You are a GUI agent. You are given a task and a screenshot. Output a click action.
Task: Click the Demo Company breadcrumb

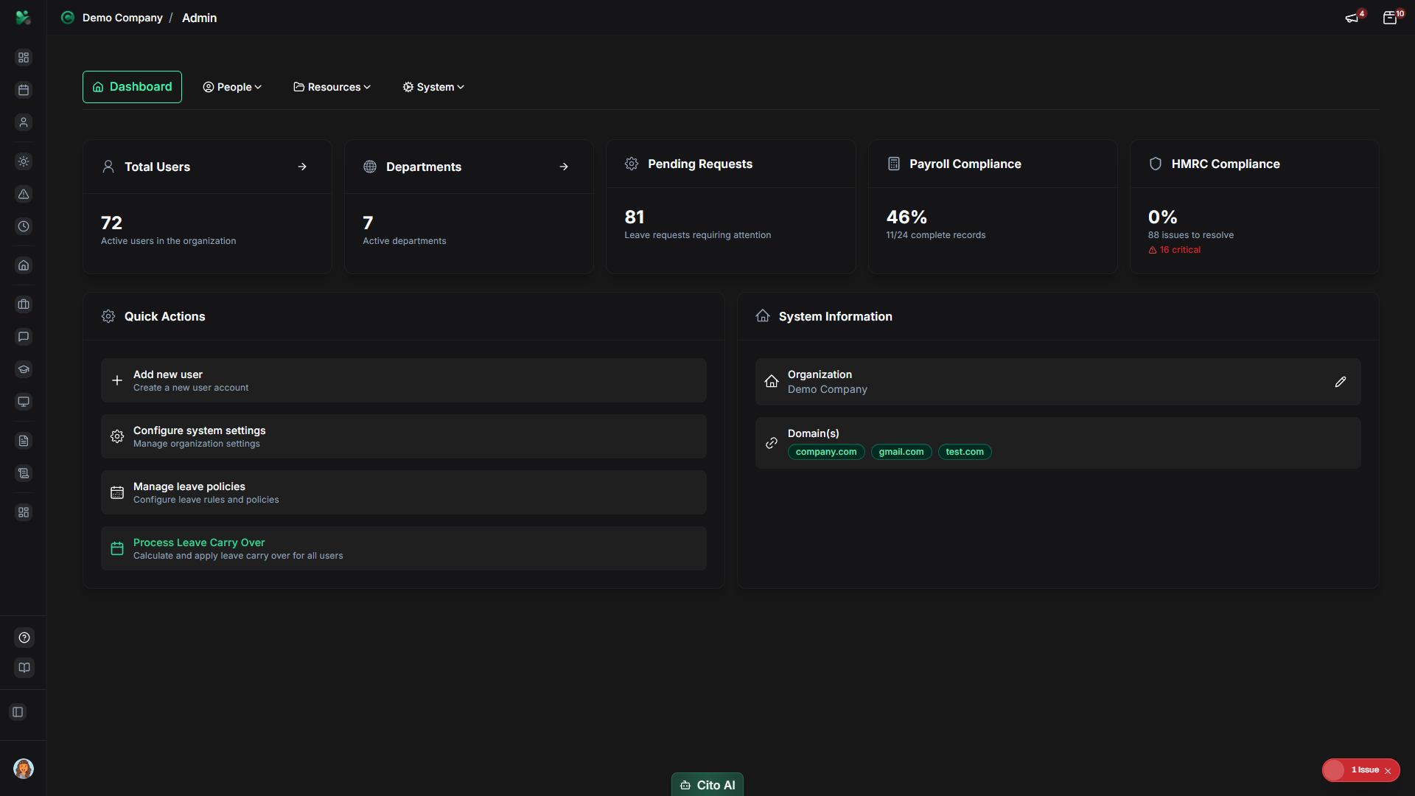tap(122, 17)
